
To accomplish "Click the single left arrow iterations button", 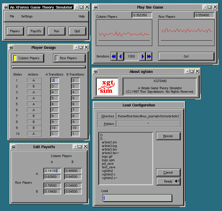I will click(120, 56).
